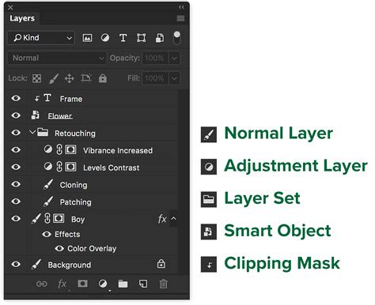Open the Kind filter dropdown
Screen dimensions: 375x305
point(42,38)
